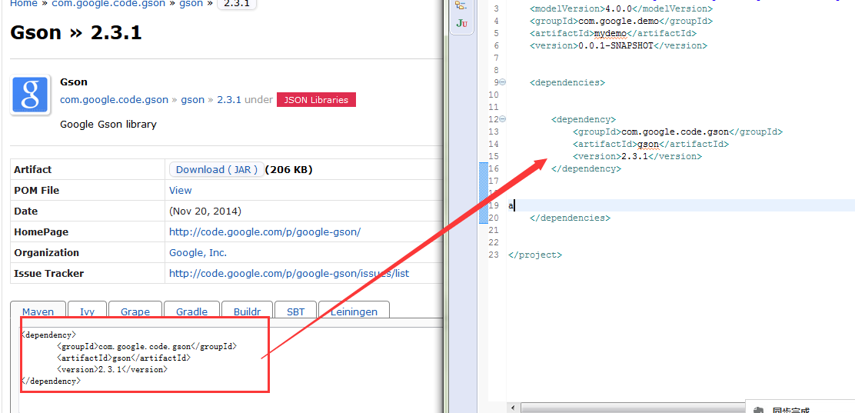Switch to the SBT tab
The height and width of the screenshot is (413, 855).
pyautogui.click(x=295, y=311)
